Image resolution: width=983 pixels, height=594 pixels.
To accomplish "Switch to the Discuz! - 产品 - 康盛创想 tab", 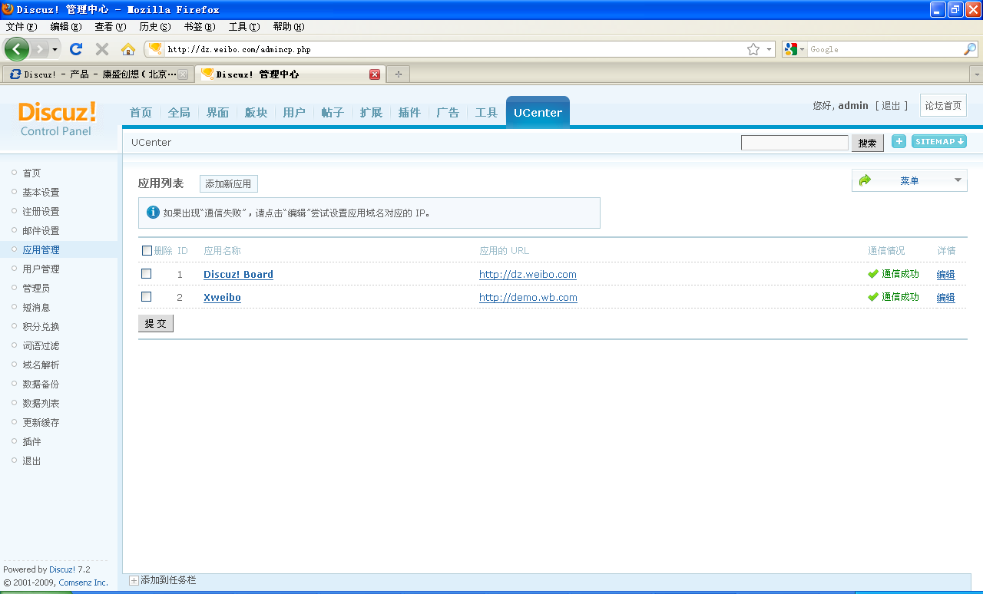I will [97, 74].
